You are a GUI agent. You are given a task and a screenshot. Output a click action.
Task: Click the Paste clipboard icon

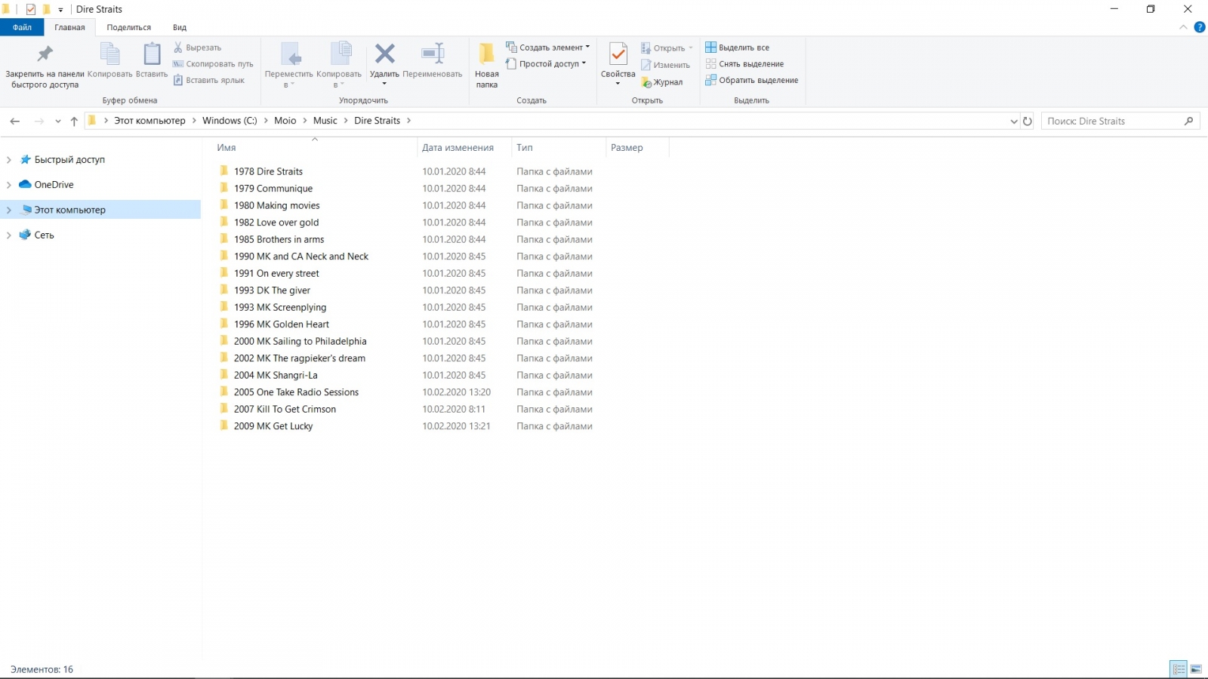152,54
